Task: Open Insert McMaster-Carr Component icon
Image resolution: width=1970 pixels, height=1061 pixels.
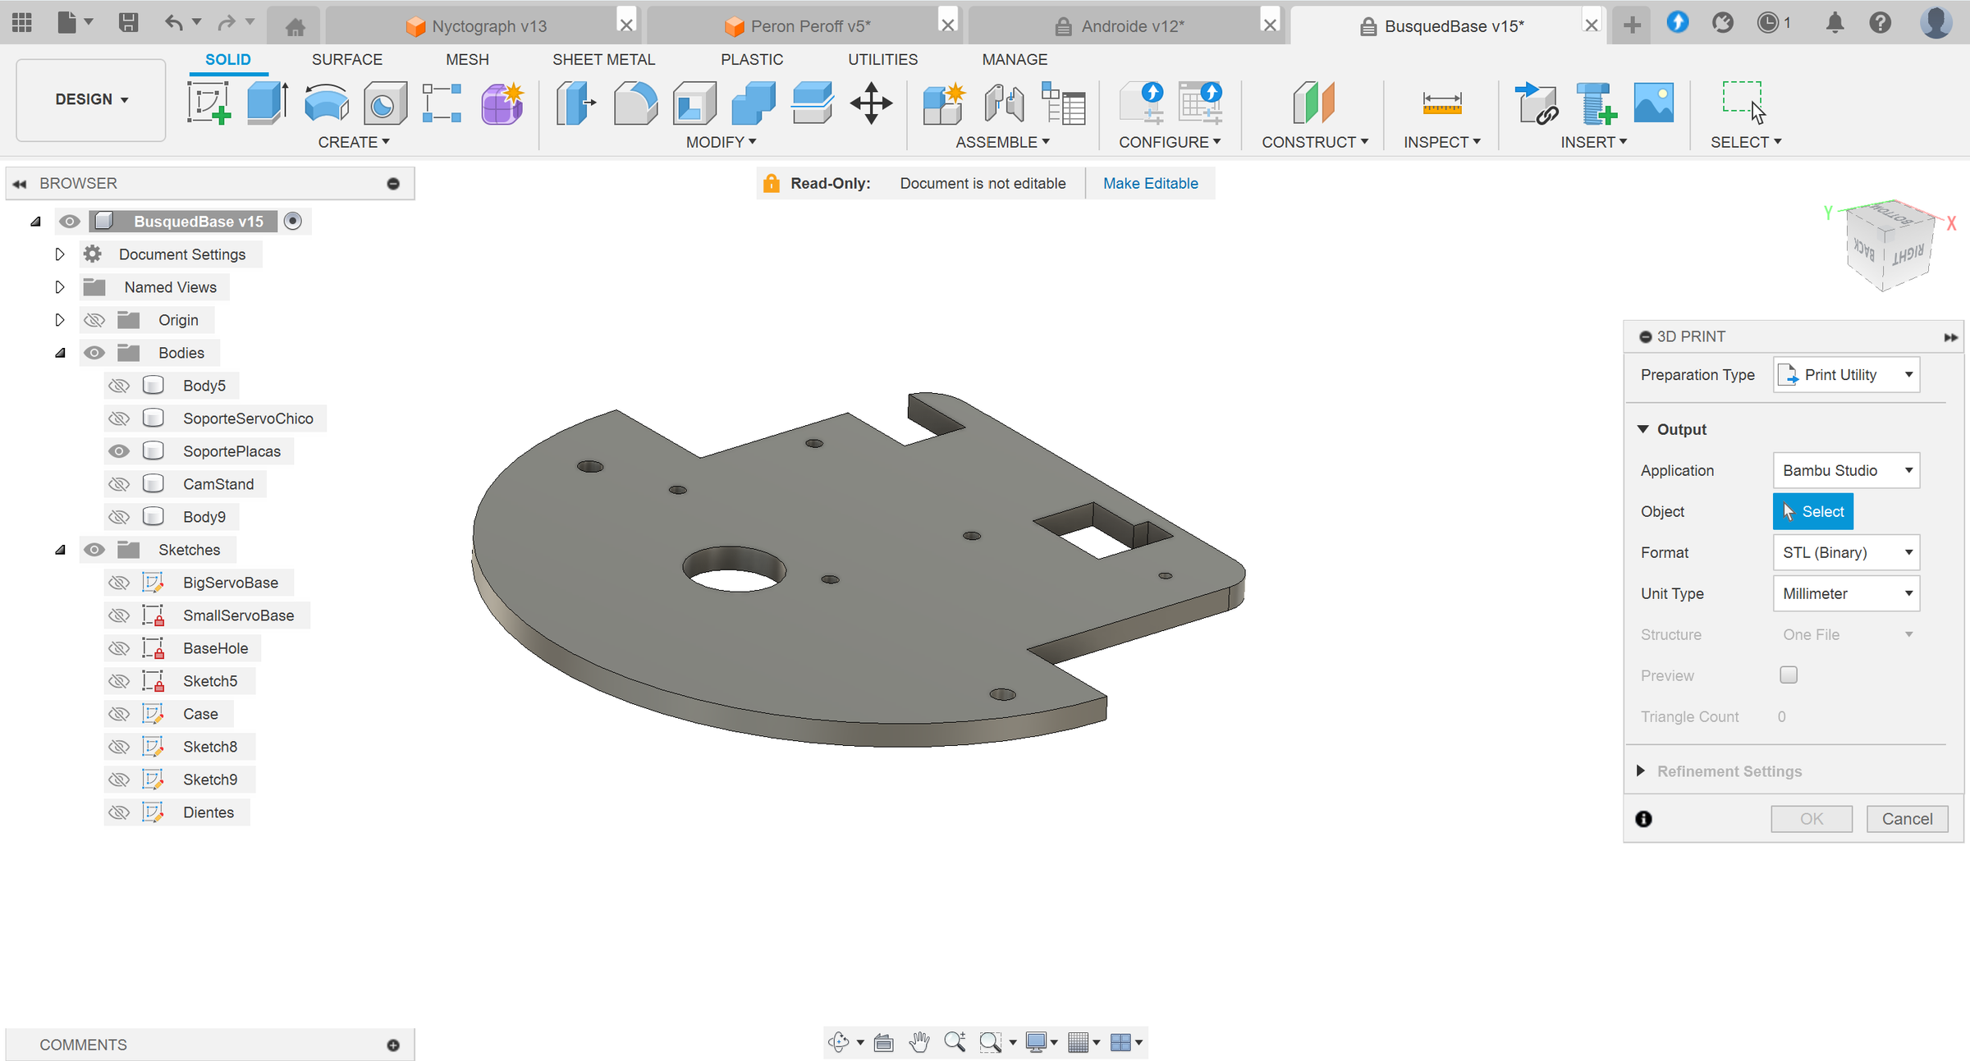Action: click(x=1596, y=103)
